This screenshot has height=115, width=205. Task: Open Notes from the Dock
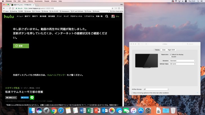pyautogui.click(x=68, y=111)
